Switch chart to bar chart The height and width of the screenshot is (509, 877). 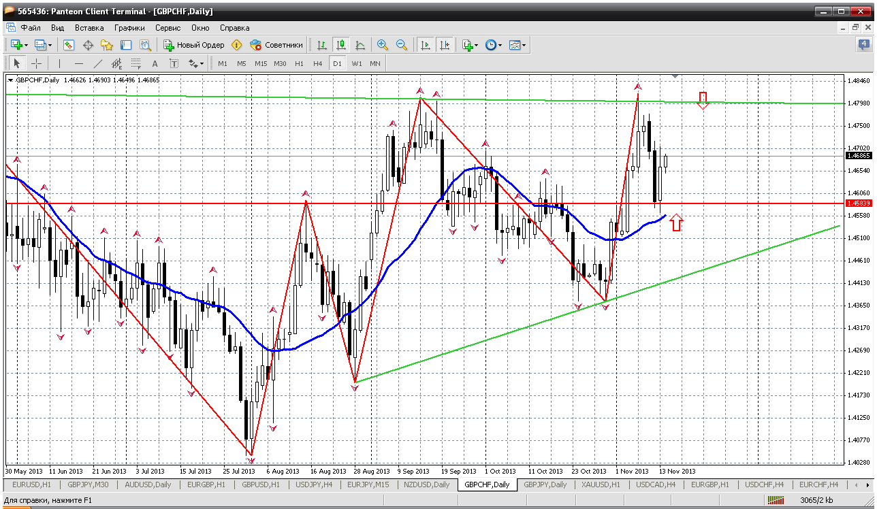[x=322, y=45]
